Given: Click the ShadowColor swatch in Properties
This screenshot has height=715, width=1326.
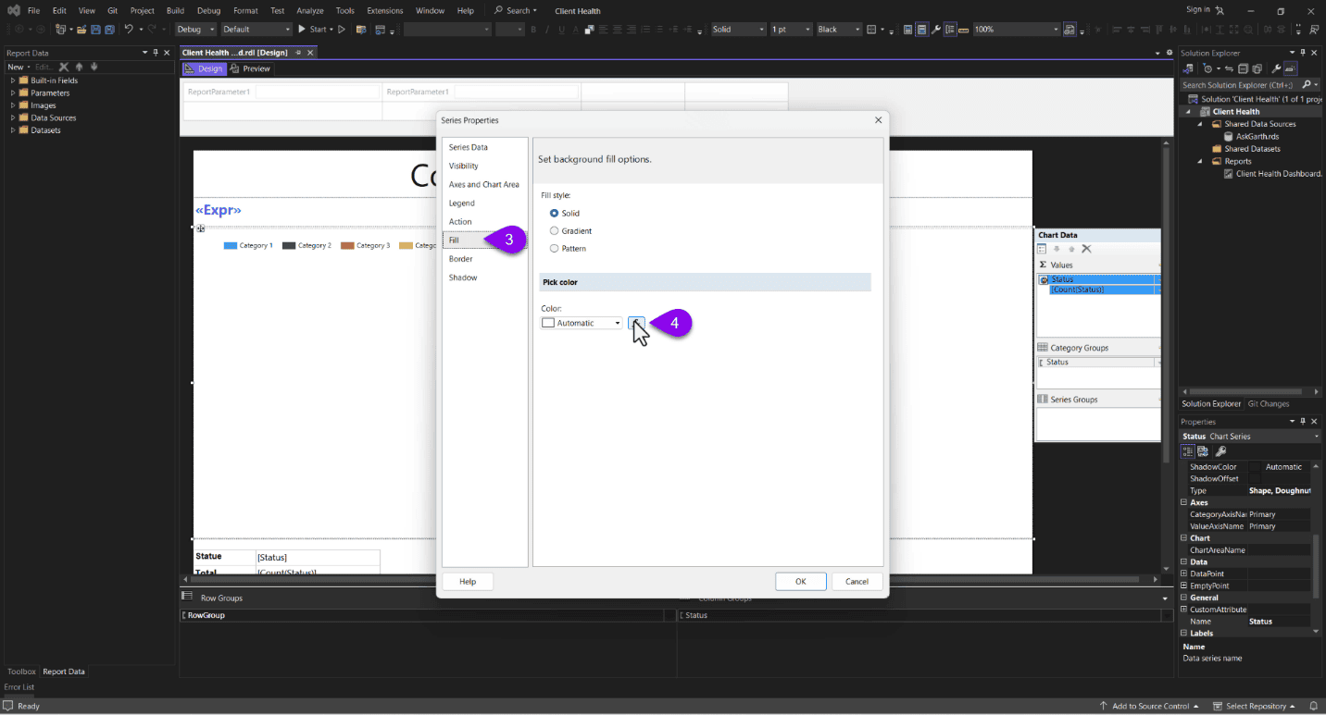Looking at the screenshot, I should point(1256,467).
